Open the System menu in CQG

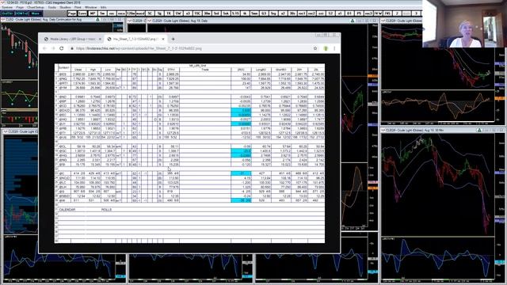7,7
